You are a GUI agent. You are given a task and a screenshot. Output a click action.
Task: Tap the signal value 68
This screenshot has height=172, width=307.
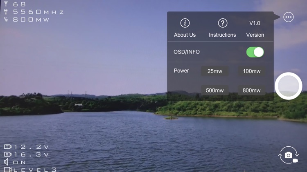click(19, 4)
